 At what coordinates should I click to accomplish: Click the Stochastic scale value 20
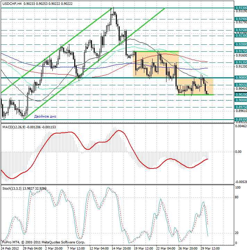(237, 233)
